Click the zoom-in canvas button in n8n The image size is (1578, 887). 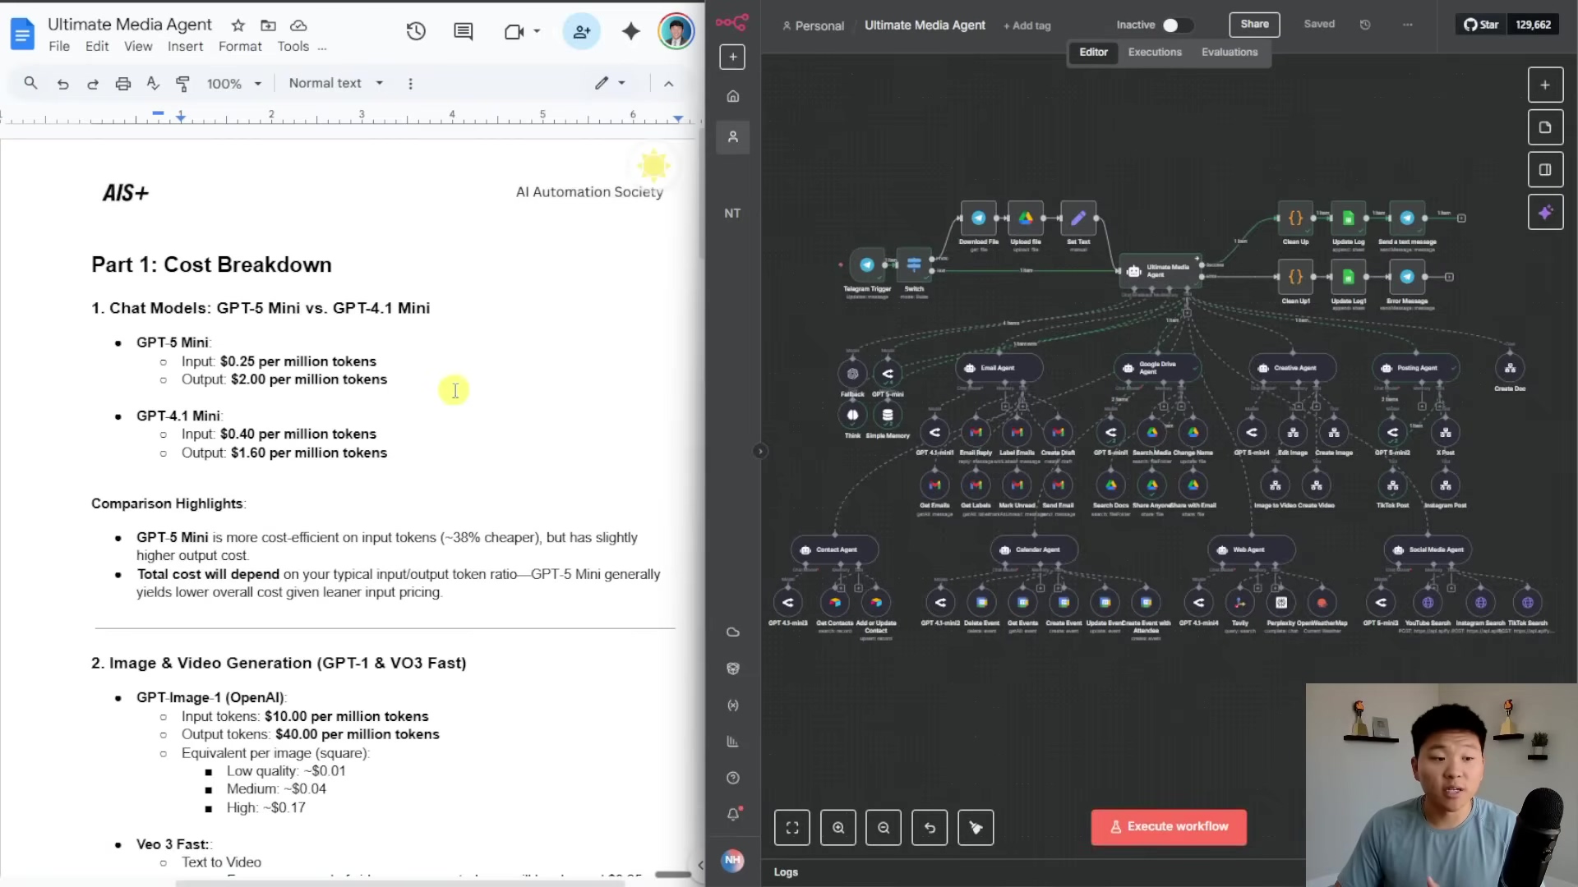pos(838,828)
